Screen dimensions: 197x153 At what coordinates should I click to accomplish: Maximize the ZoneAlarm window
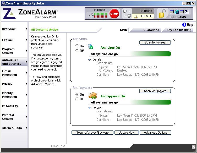[x=189, y=3]
